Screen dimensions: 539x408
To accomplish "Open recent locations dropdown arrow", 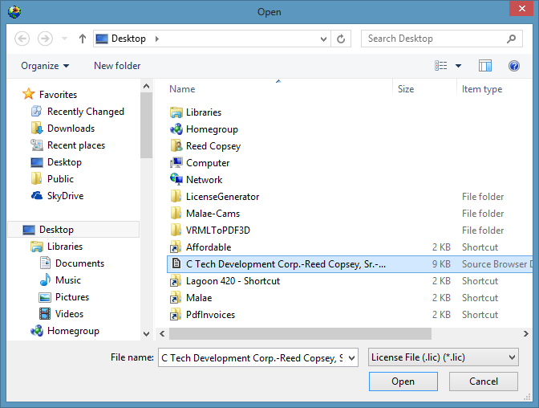I will pos(64,39).
